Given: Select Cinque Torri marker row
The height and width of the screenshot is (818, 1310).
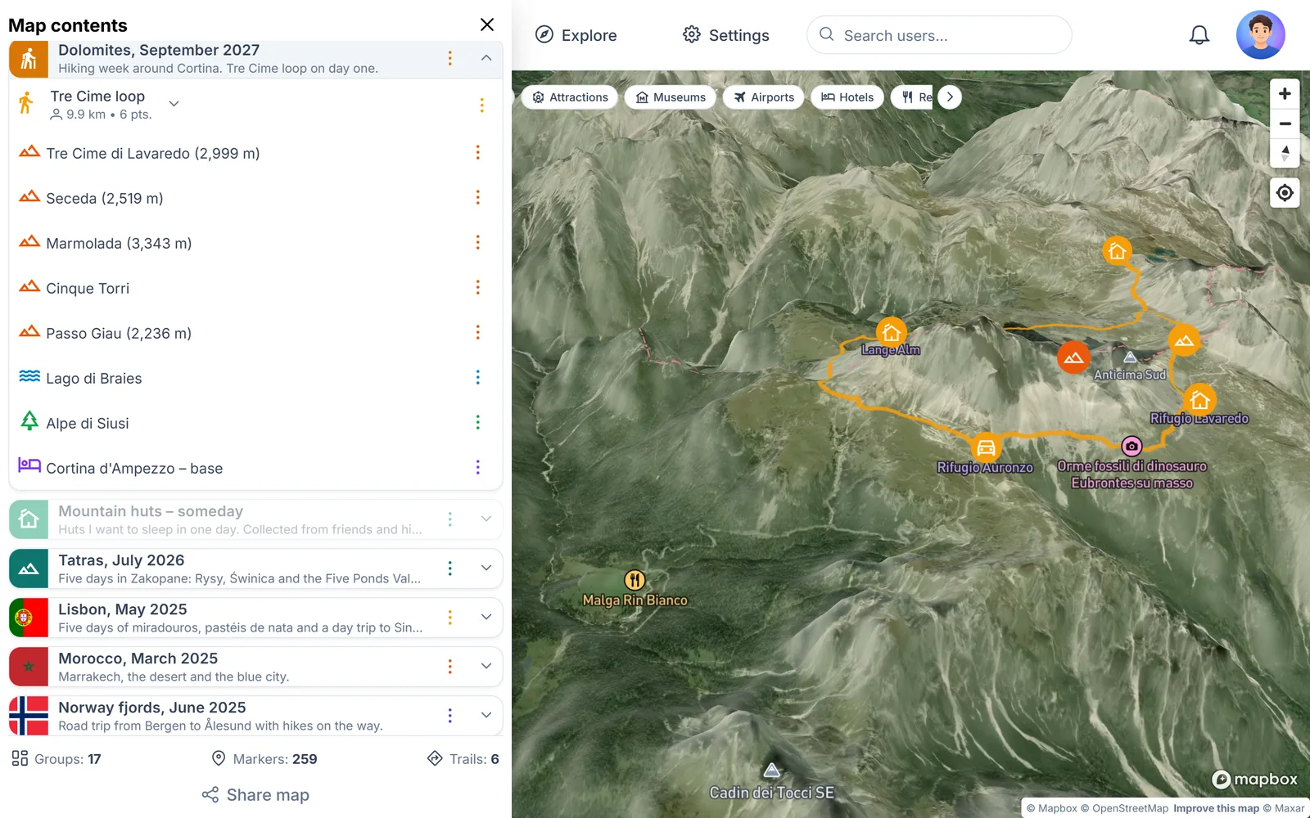Looking at the screenshot, I should coord(255,288).
